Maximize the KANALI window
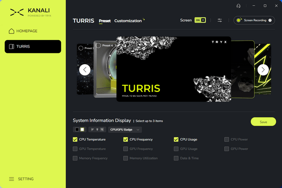The height and width of the screenshot is (188, 282). pos(265,6)
